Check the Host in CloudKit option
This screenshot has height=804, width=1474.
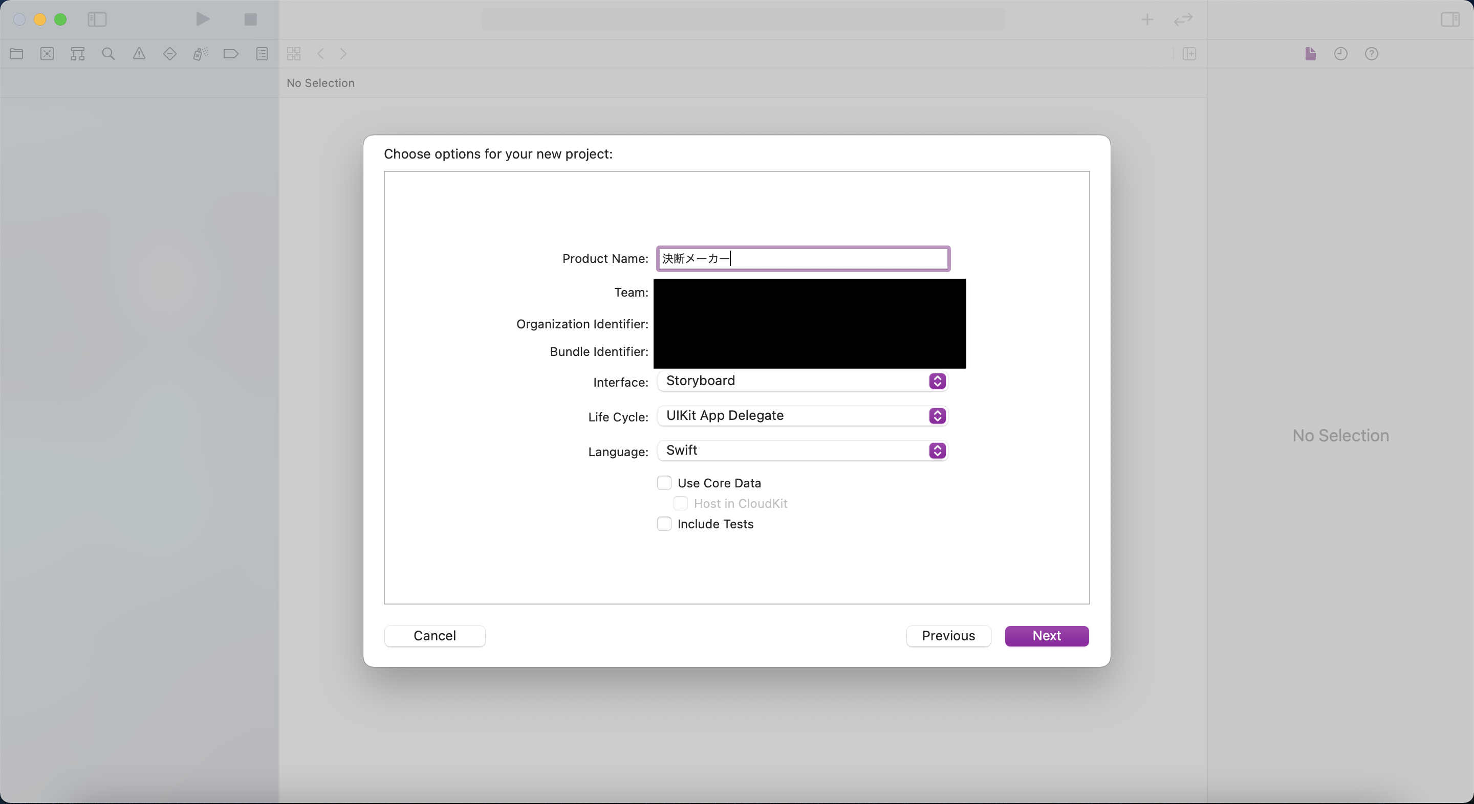click(x=680, y=504)
